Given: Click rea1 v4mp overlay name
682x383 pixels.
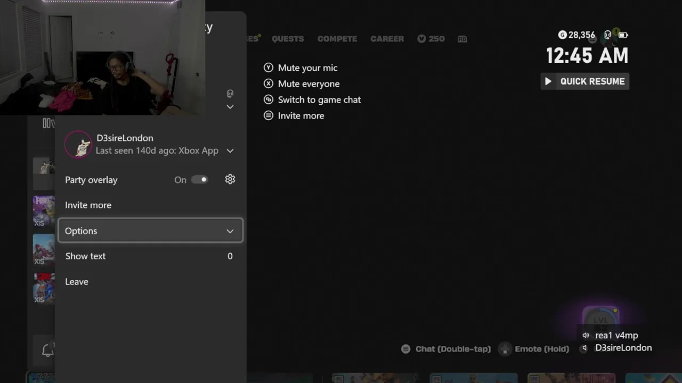Looking at the screenshot, I should [616, 336].
